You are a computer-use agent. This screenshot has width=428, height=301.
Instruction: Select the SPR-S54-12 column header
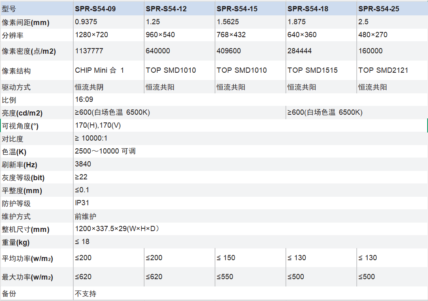point(180,8)
